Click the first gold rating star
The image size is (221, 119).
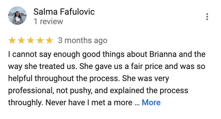point(12,40)
